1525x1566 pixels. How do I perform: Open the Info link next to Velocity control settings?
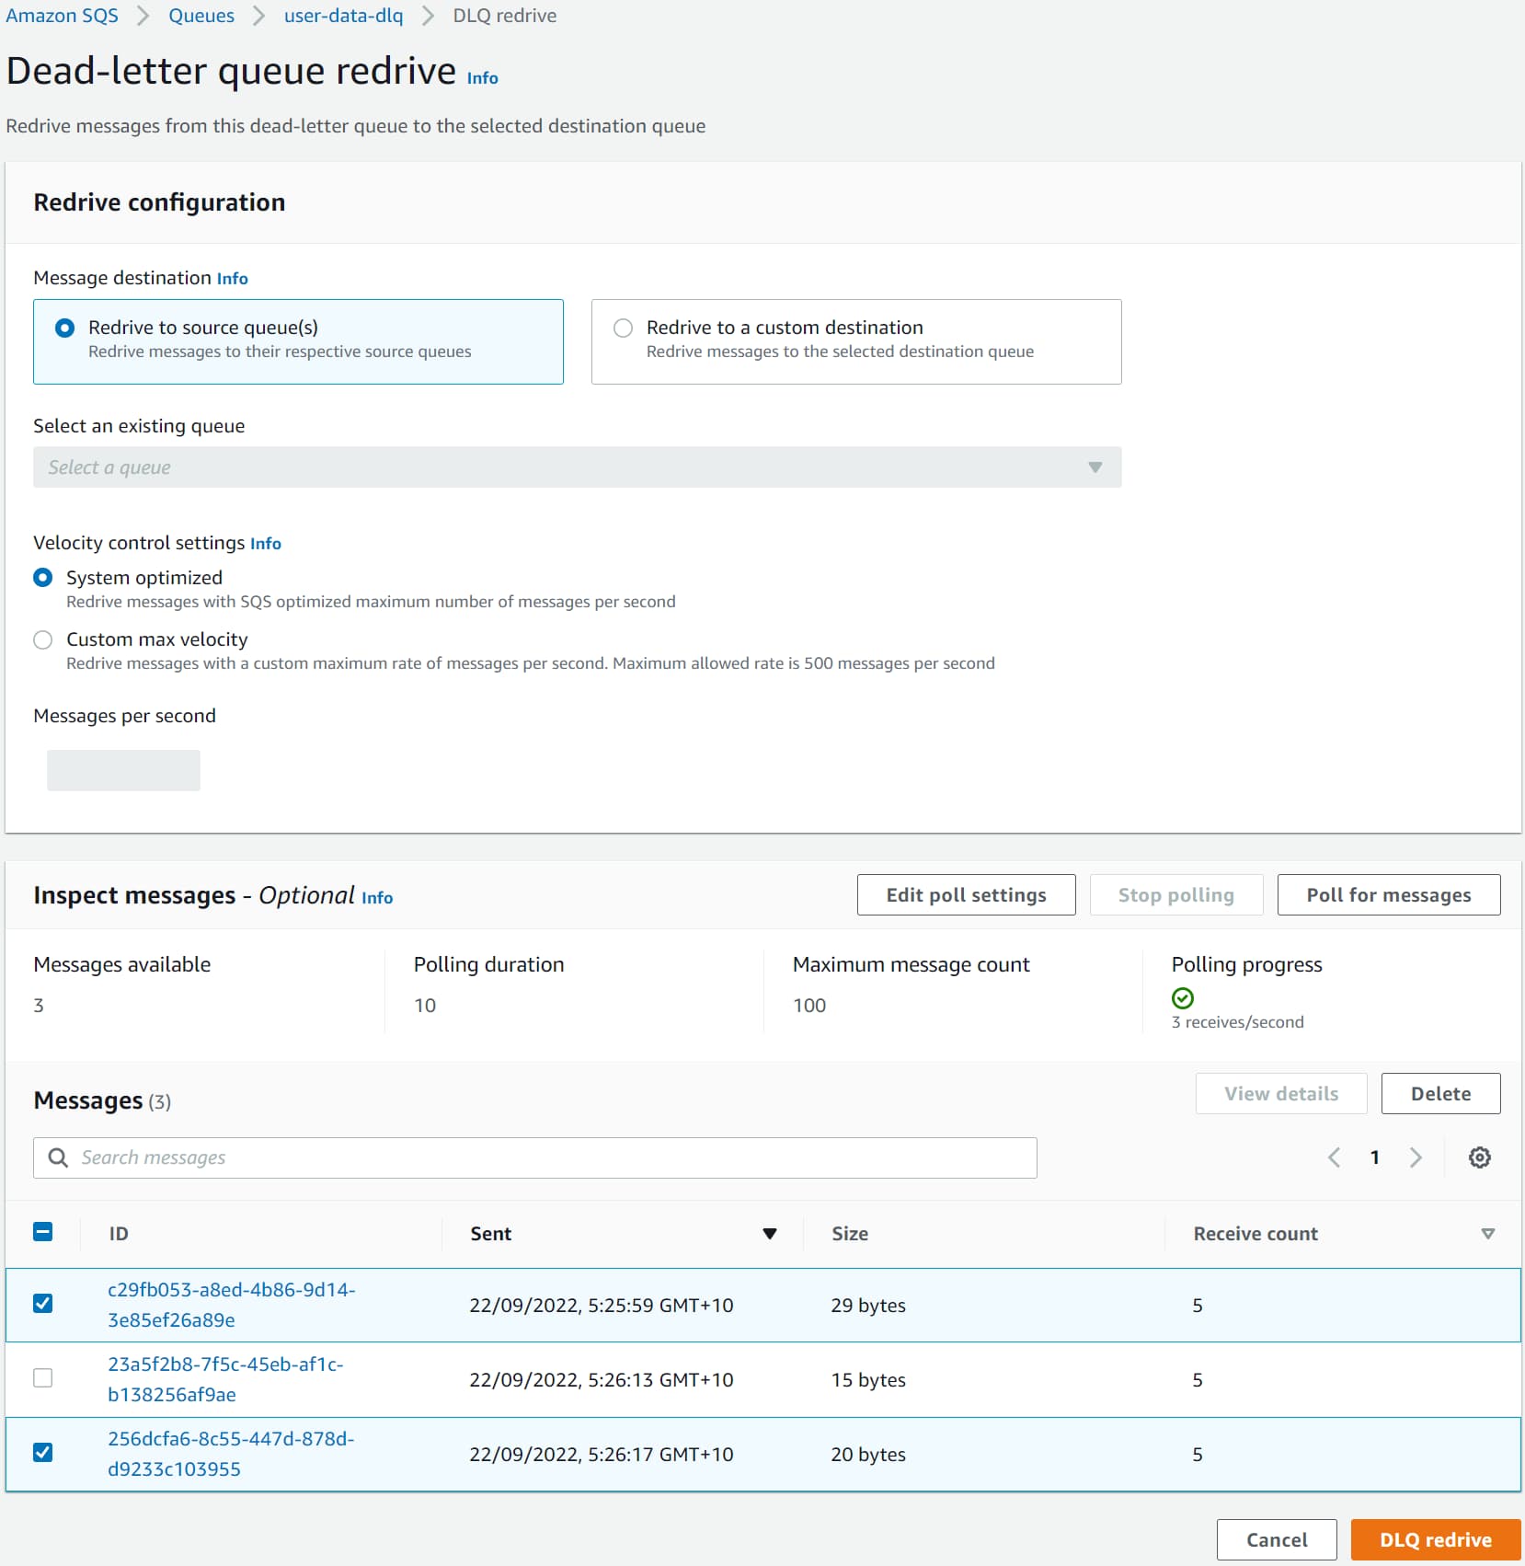[266, 543]
